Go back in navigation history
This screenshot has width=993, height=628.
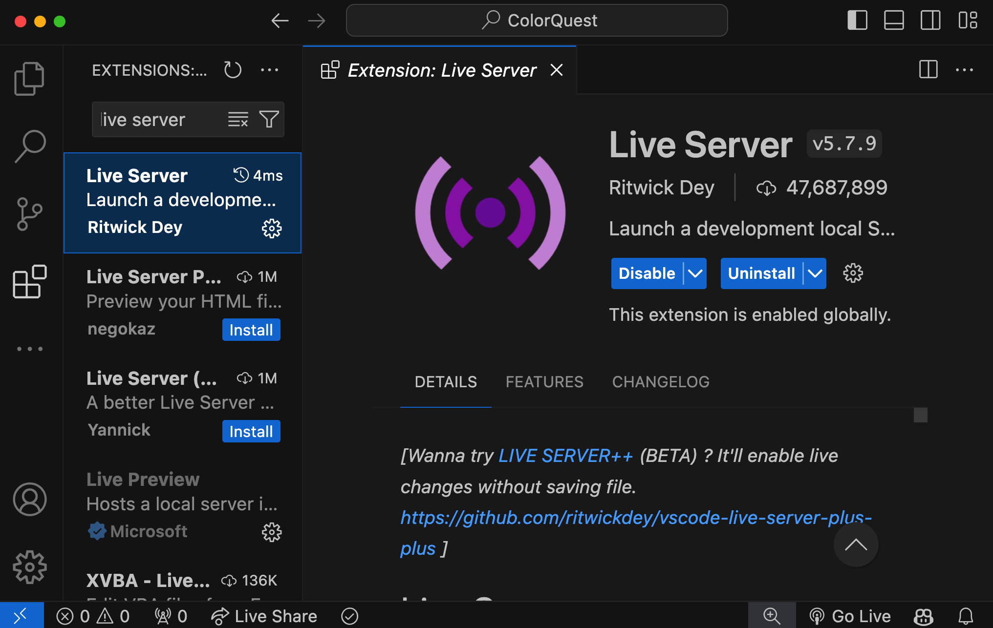point(280,21)
